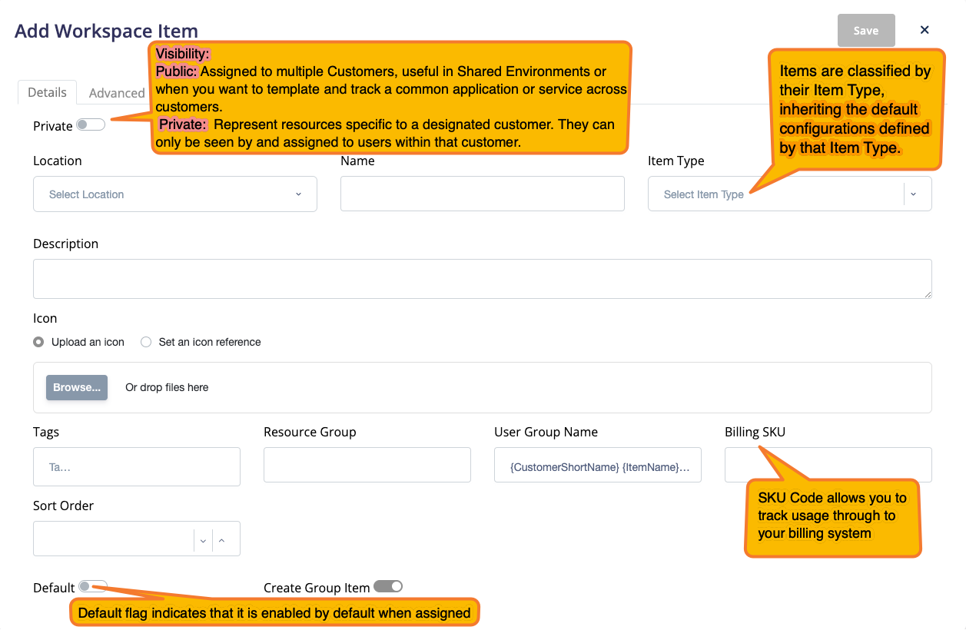The width and height of the screenshot is (966, 630).
Task: Close the Add Workspace Item dialog
Action: pos(925,30)
